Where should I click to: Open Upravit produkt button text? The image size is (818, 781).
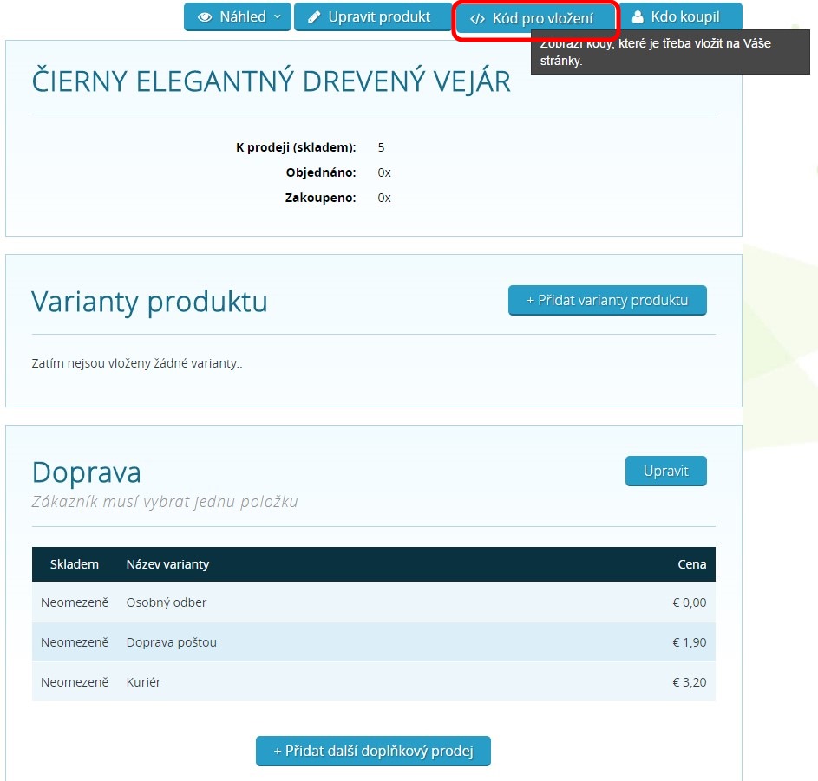pyautogui.click(x=379, y=16)
